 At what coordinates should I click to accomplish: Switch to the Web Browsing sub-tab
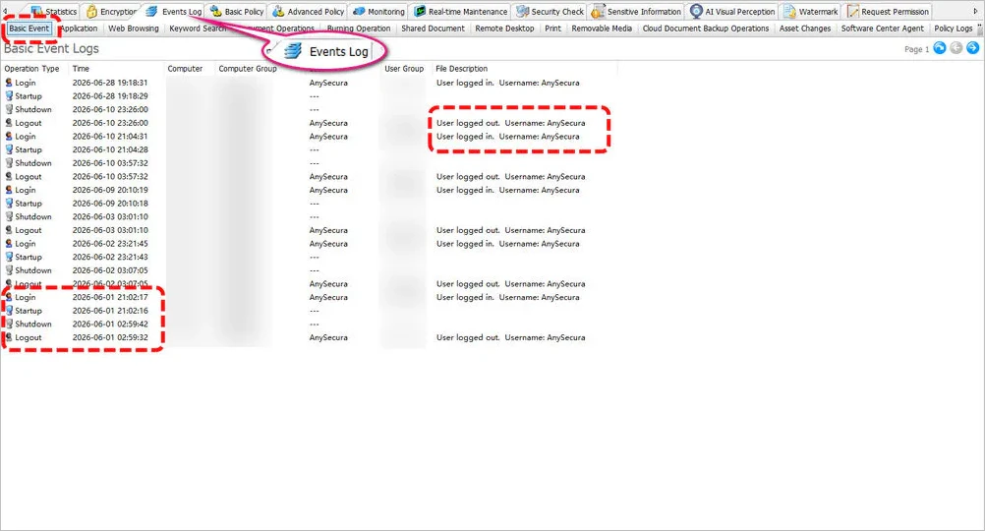(133, 29)
